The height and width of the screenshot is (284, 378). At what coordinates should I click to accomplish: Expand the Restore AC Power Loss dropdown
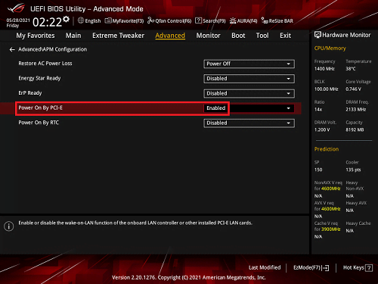pyautogui.click(x=249, y=64)
